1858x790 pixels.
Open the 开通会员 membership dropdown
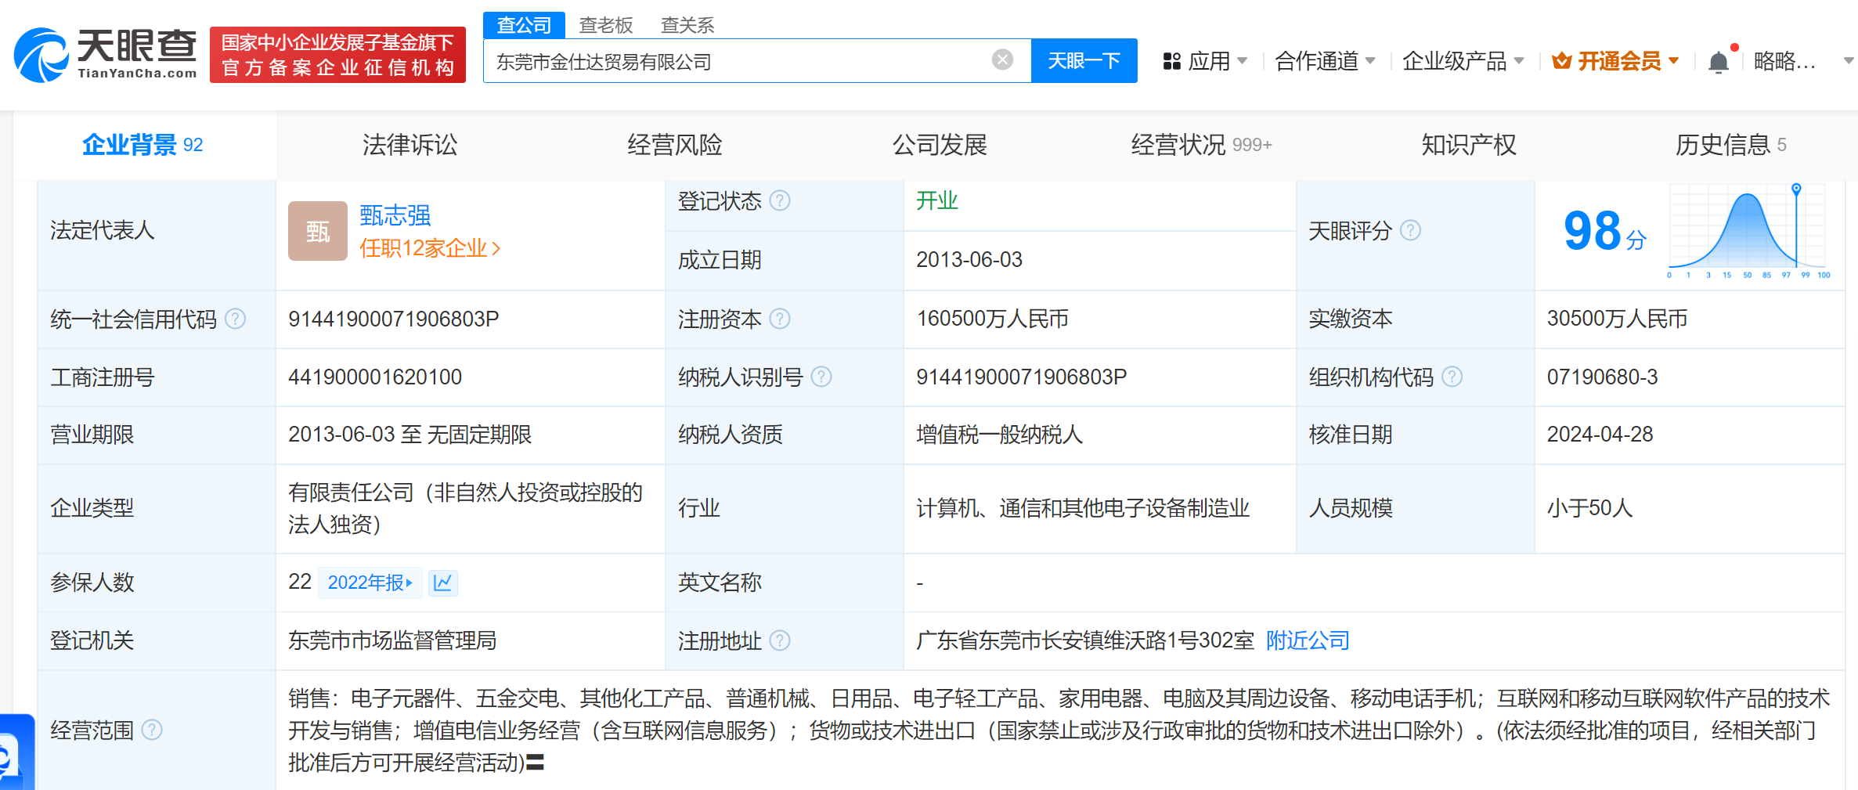1615,61
